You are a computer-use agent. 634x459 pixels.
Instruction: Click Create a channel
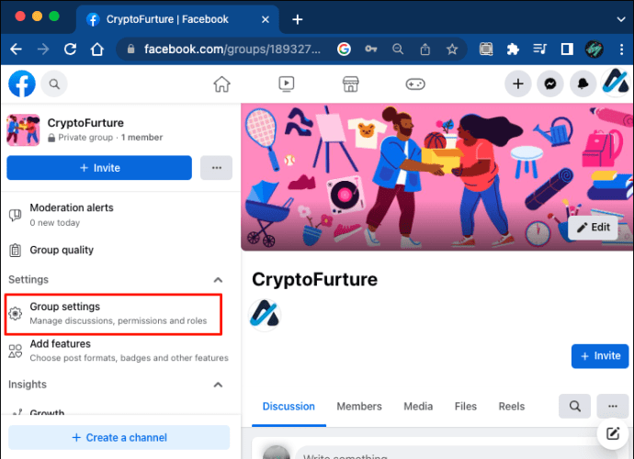pyautogui.click(x=119, y=438)
